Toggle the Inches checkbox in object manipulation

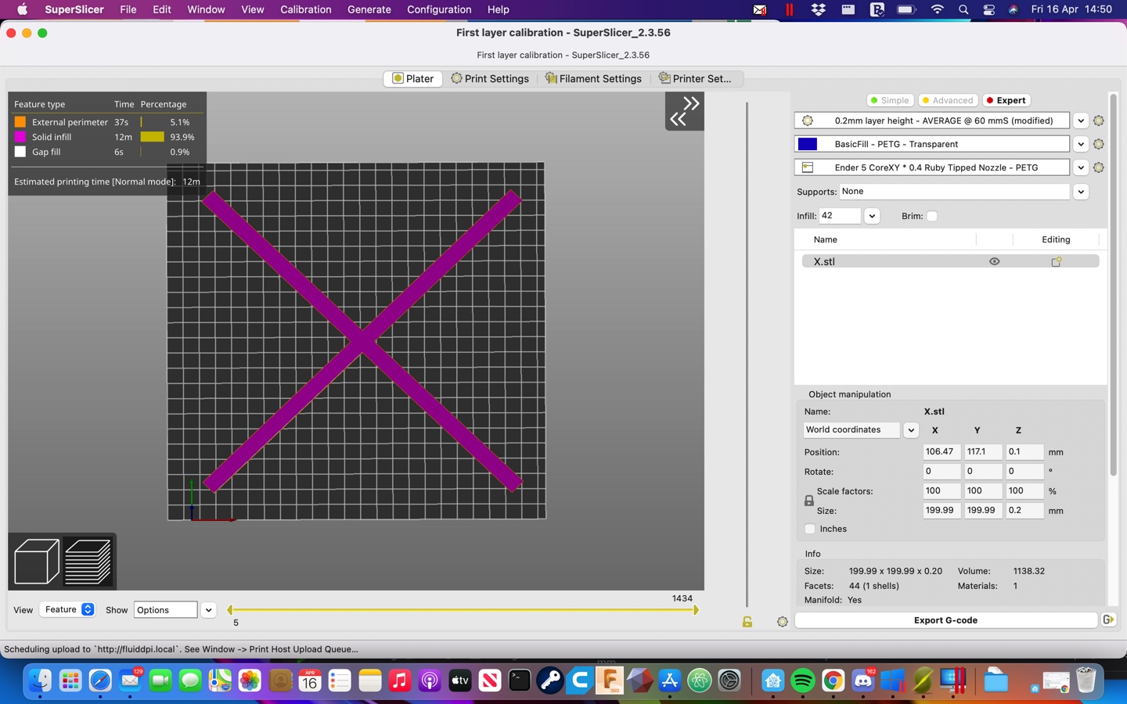point(810,529)
